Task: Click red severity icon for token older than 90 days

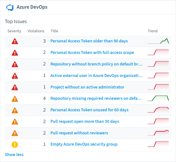Action: coord(15,41)
